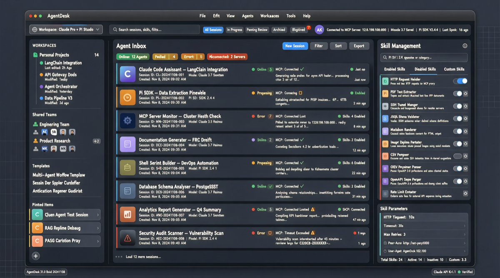Open settings gear for PDF Text Extractor skill
The height and width of the screenshot is (278, 500).
466,93
